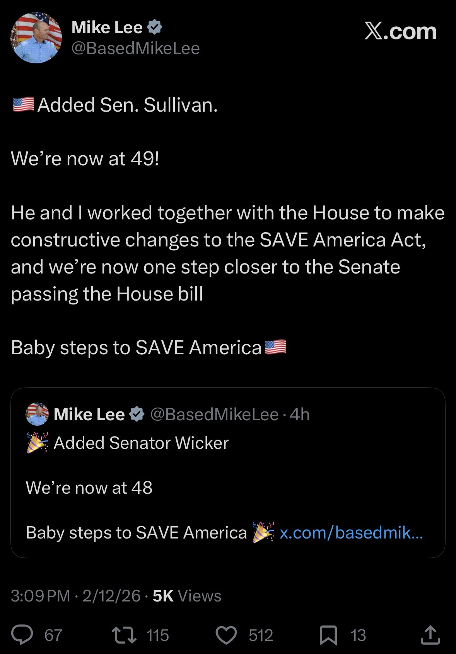Tap the 5K Views count
456x654 pixels.
tap(187, 596)
